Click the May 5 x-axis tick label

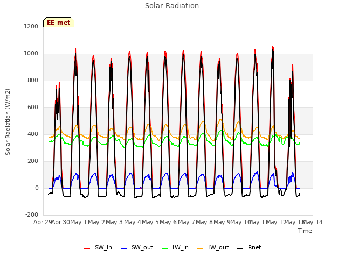150,222
